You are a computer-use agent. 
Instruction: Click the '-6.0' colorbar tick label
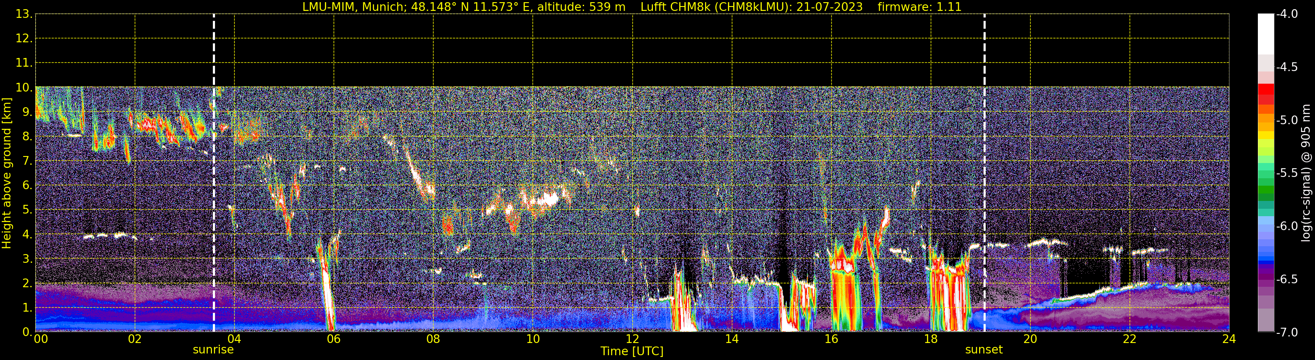(1287, 226)
